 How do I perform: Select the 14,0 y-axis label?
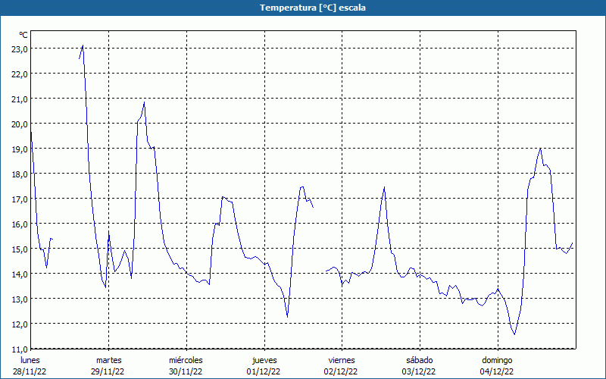click(x=20, y=274)
